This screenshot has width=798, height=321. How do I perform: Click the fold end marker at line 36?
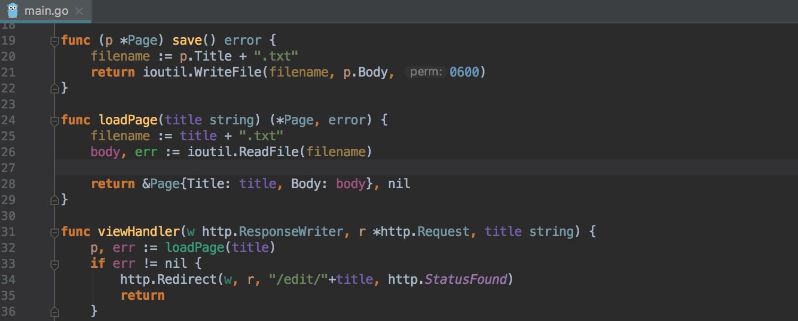click(x=54, y=311)
